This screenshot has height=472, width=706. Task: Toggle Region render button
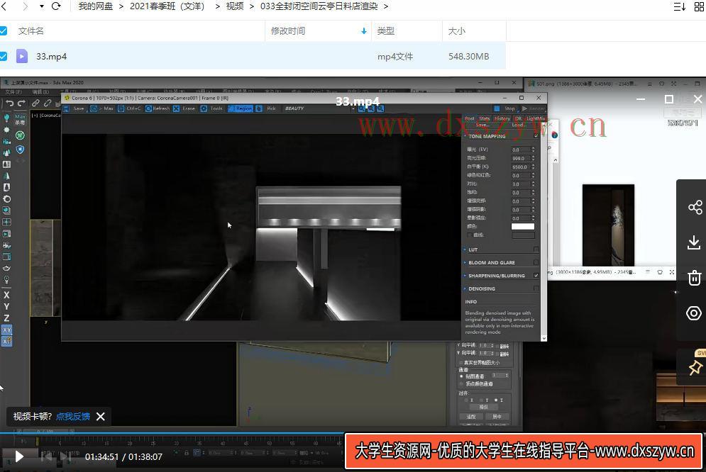pyautogui.click(x=241, y=108)
